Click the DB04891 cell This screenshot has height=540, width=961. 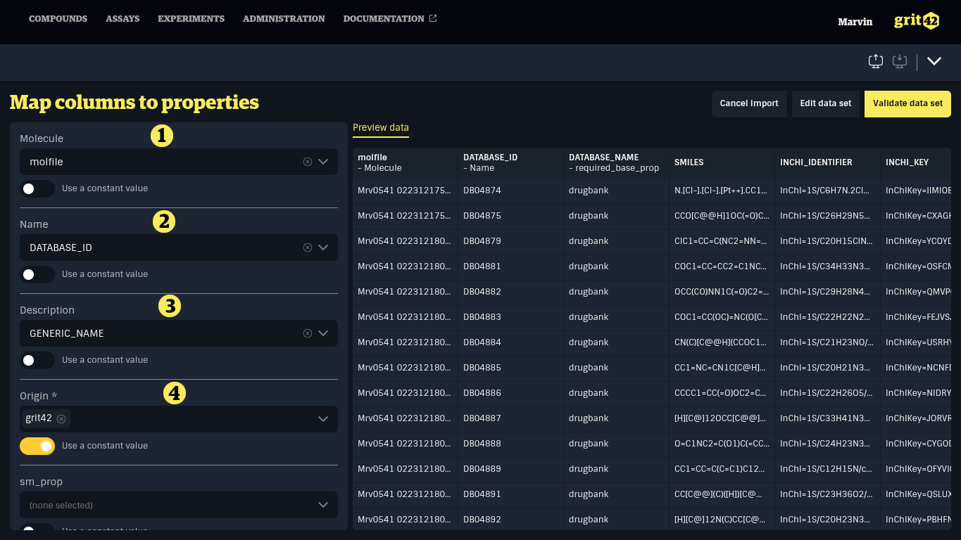coord(511,494)
